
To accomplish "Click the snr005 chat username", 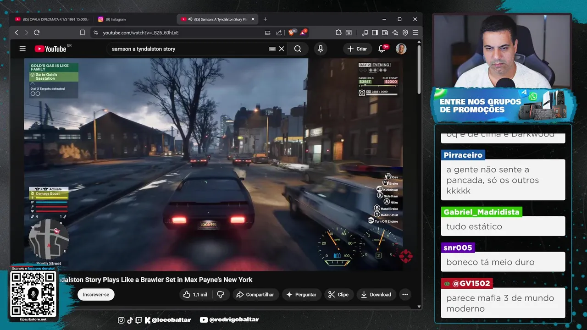I will pos(458,248).
